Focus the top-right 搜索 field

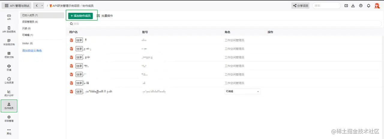coord(326,5)
